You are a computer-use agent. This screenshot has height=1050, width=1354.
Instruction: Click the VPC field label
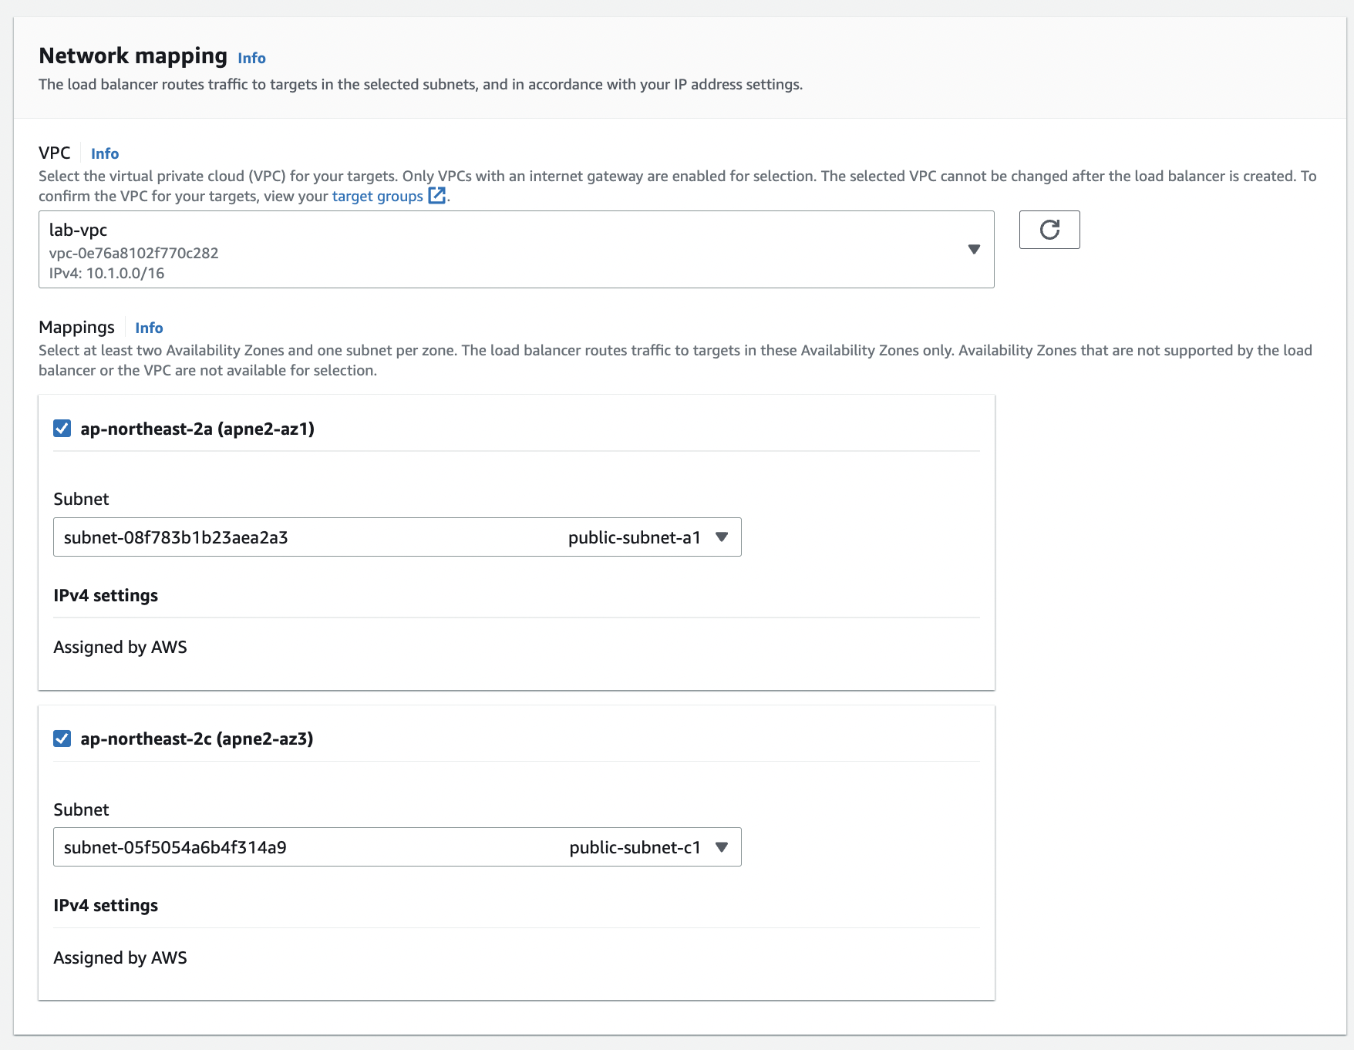55,153
